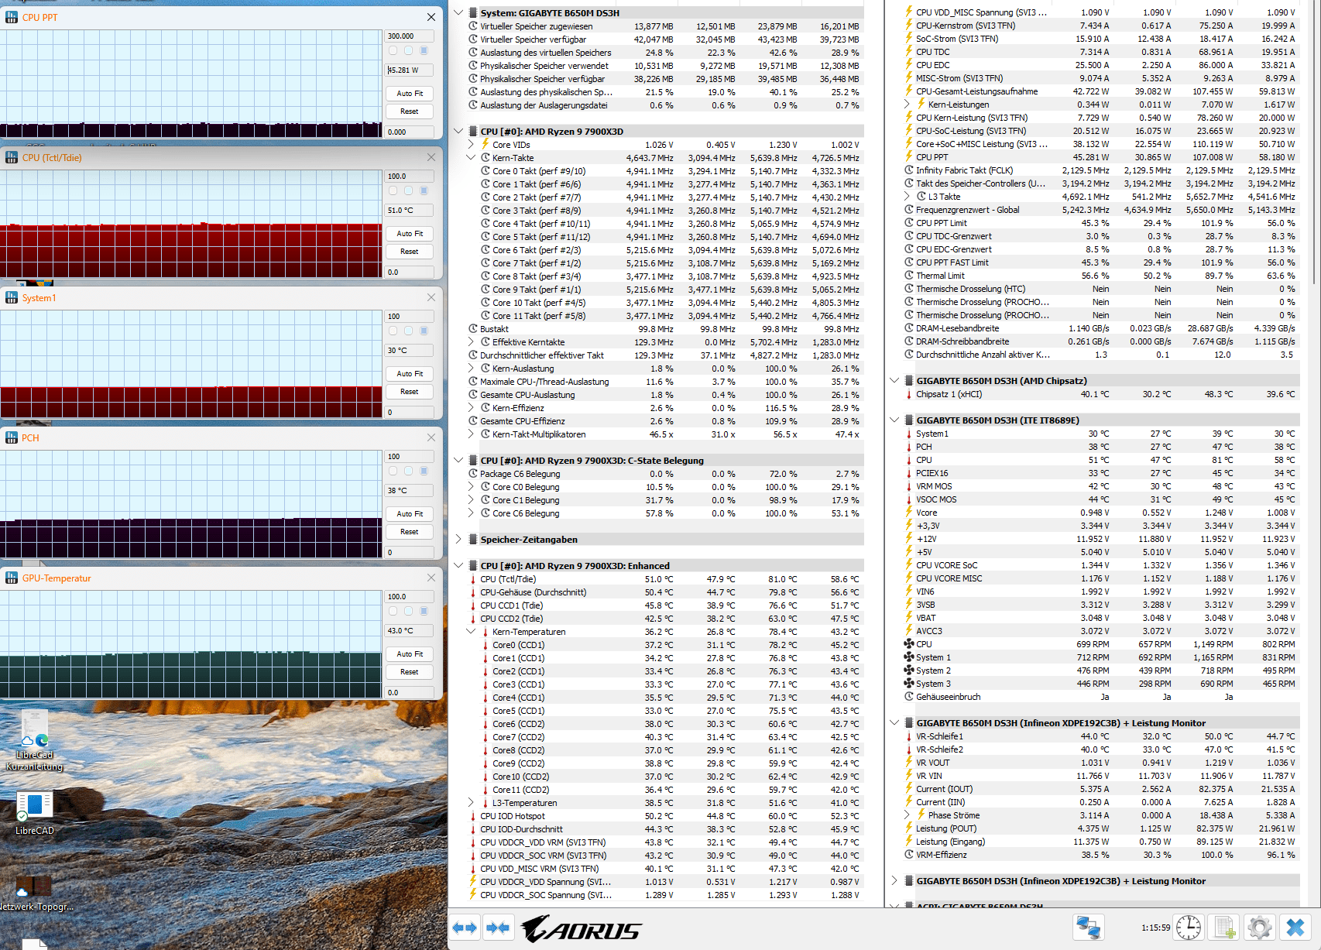Click thermometer icon of VRM MOS row
This screenshot has width=1321, height=950.
tap(909, 486)
